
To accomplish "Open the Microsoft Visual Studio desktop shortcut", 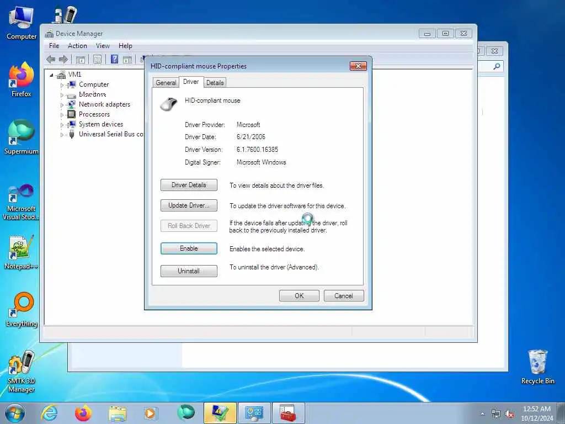I will (22, 202).
